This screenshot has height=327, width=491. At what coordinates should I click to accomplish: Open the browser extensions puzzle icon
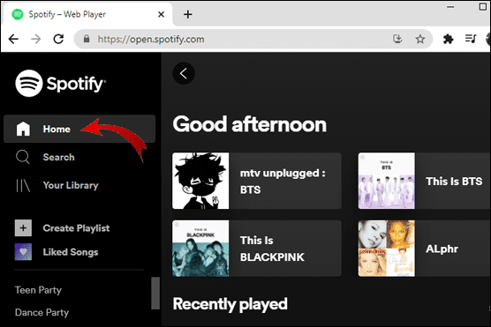tap(448, 39)
